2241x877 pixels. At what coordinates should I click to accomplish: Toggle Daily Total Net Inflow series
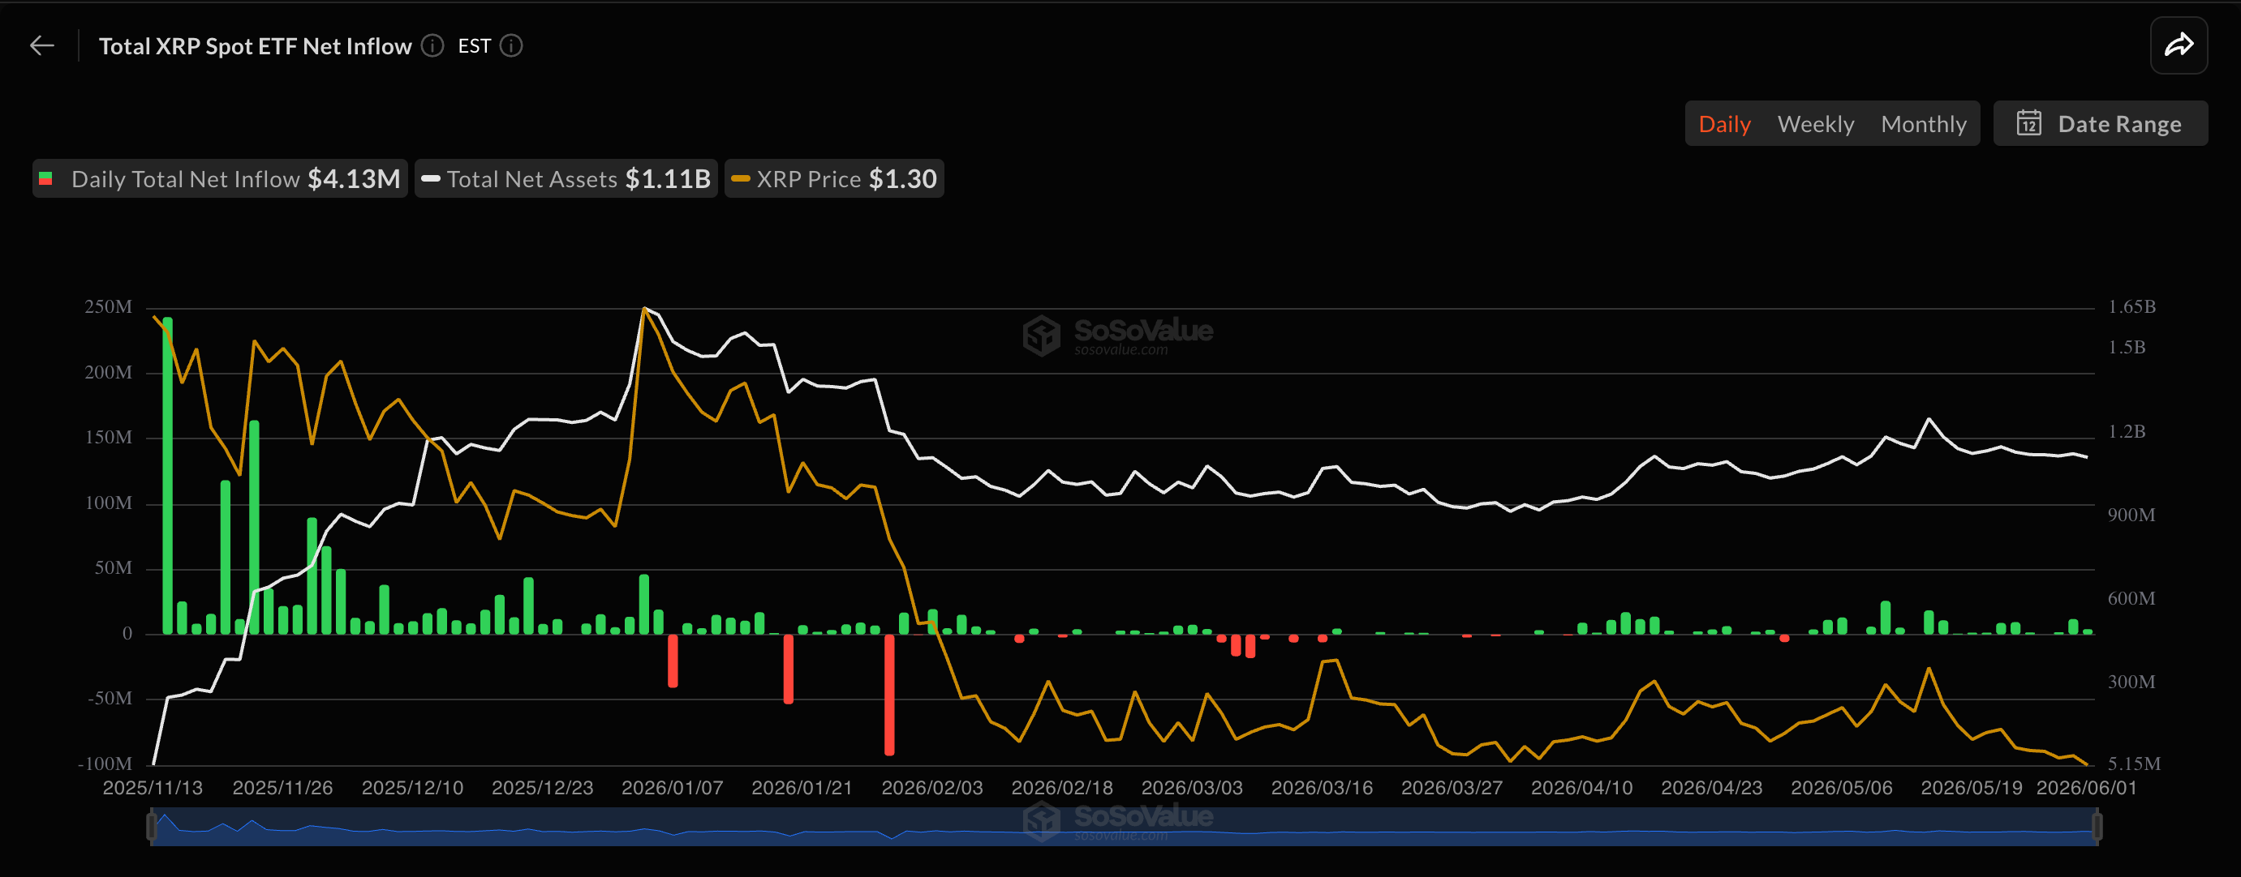point(220,179)
